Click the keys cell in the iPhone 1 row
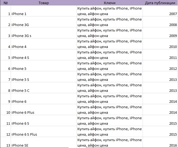The height and width of the screenshot is (148, 178). (110, 11)
